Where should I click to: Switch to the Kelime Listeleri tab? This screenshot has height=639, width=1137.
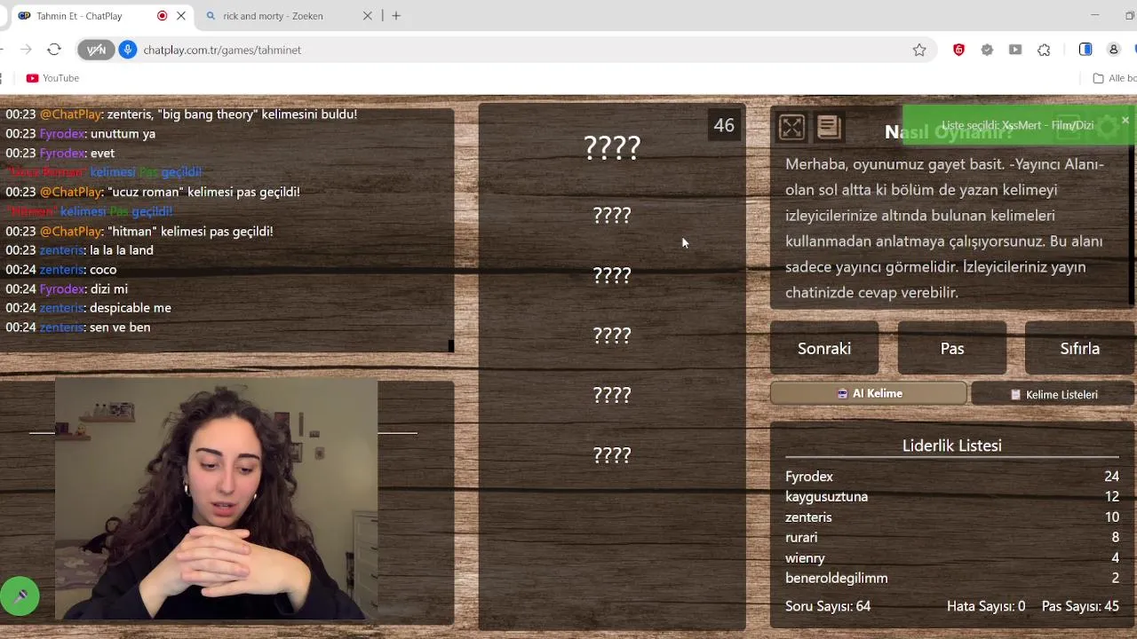coord(1054,394)
